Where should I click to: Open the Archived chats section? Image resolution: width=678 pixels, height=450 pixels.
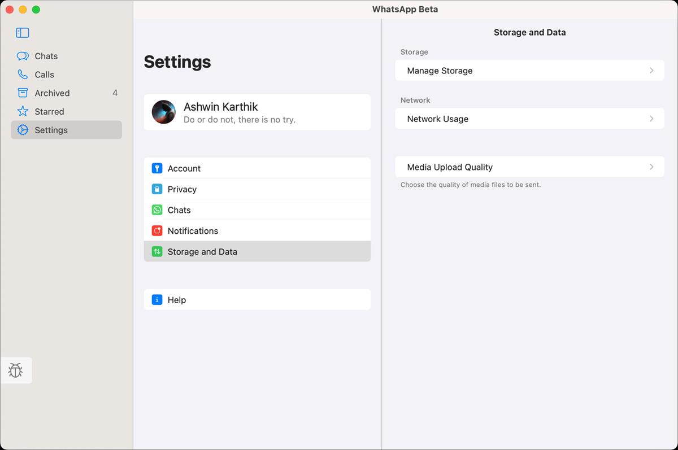[51, 93]
